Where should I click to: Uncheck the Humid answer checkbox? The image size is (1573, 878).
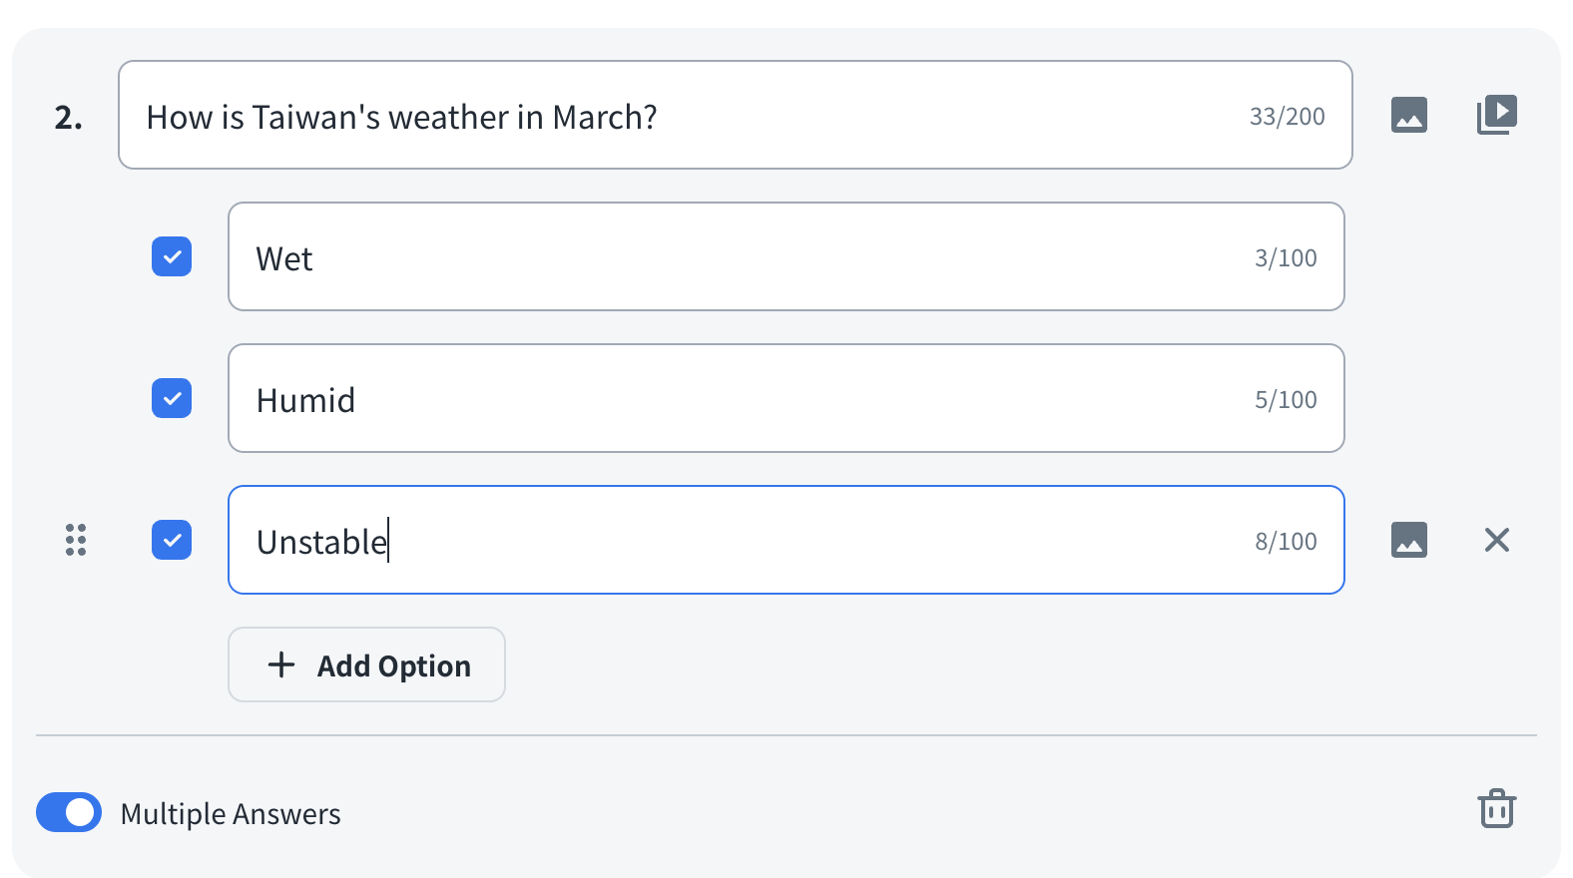172,398
